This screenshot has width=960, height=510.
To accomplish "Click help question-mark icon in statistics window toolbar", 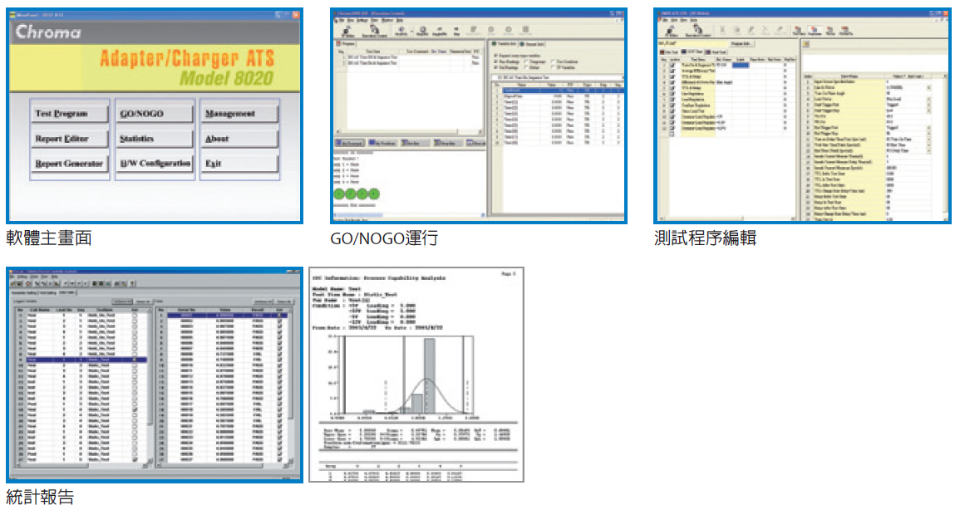I will pyautogui.click(x=132, y=284).
